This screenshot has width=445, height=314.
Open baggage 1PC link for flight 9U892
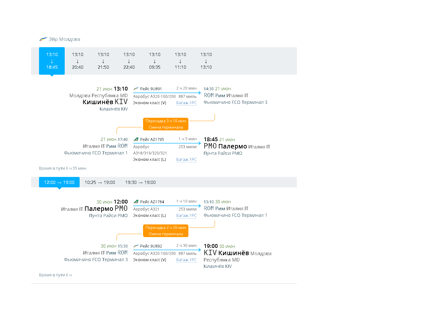click(186, 260)
